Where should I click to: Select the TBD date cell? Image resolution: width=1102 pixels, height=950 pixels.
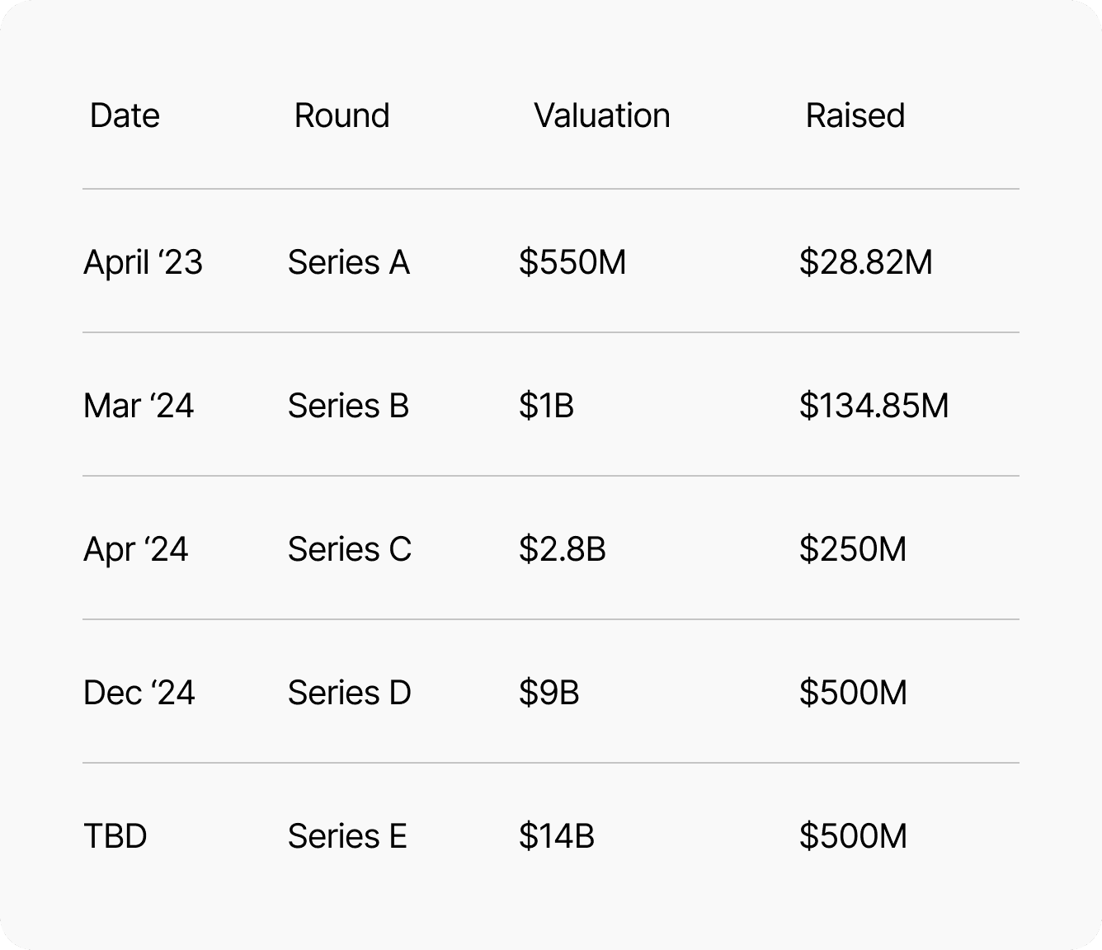tap(115, 836)
